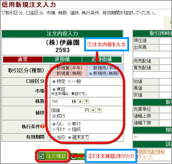The height and width of the screenshot is (164, 172).
Task: Switch to the 逆指値 order tab
Action: coord(62,60)
